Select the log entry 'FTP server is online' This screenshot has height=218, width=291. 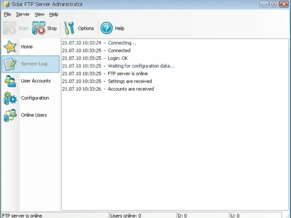pos(105,74)
